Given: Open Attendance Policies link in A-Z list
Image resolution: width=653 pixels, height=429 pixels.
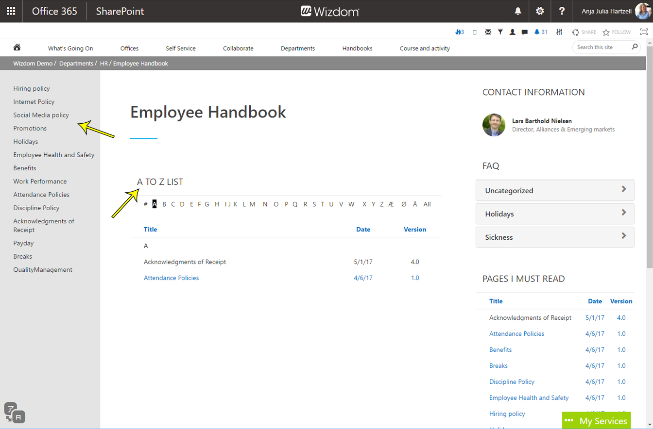Looking at the screenshot, I should point(171,278).
